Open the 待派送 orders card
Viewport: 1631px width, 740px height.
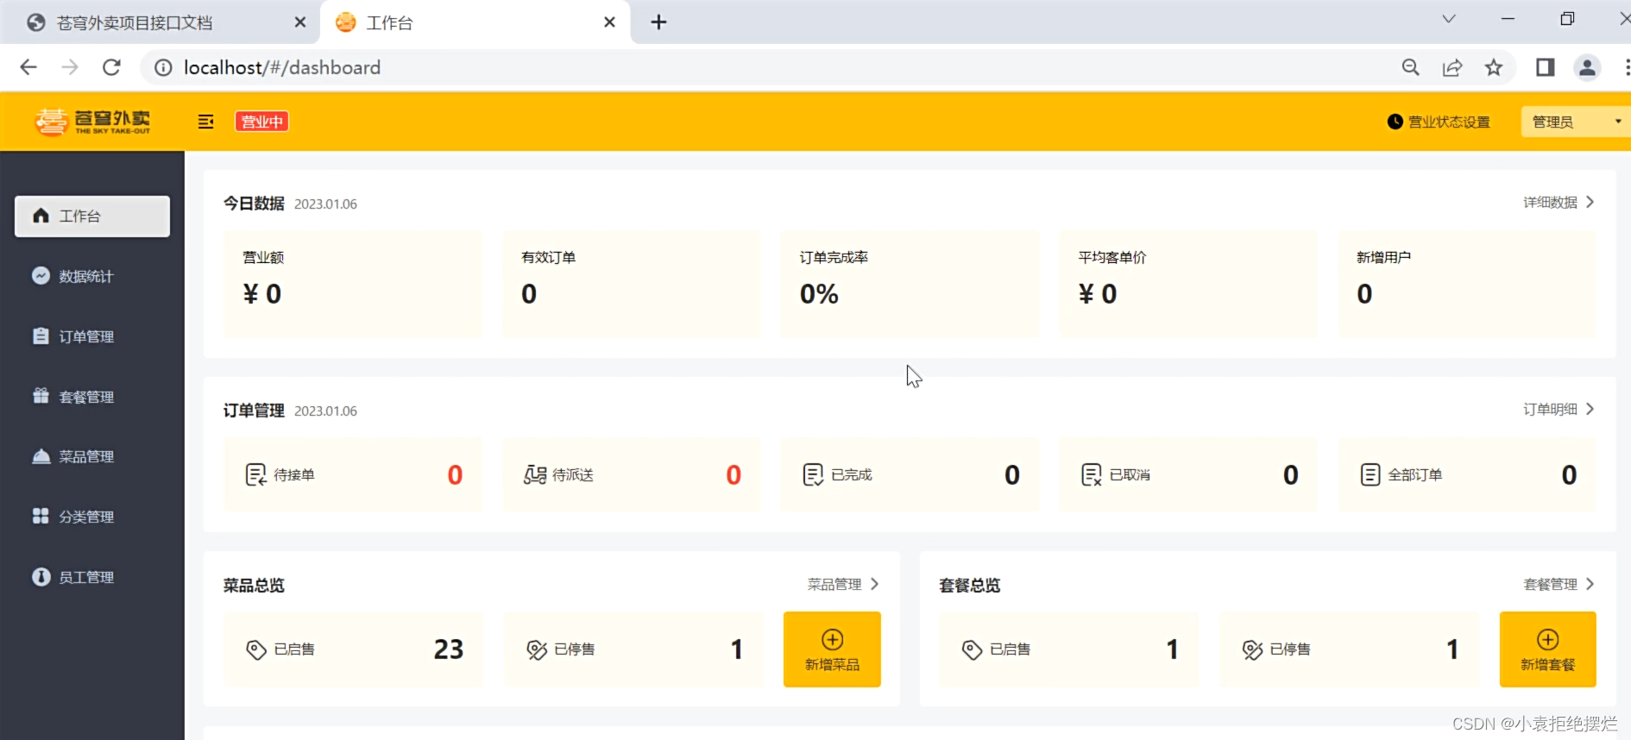632,474
